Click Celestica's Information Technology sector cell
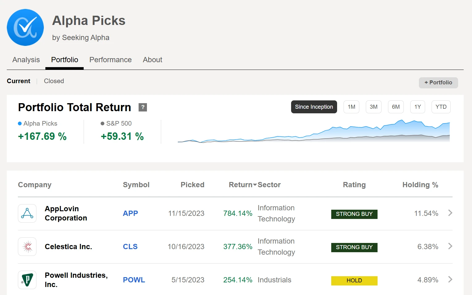Viewport: 472px width, 295px height. (x=276, y=247)
